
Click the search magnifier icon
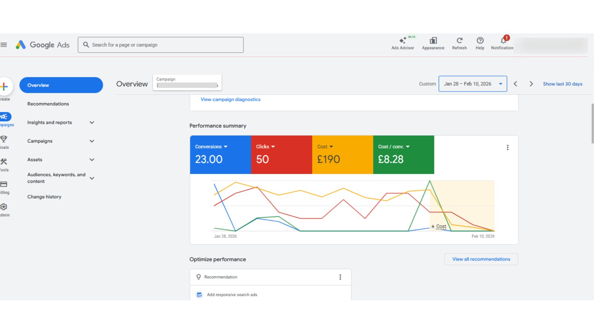point(86,45)
